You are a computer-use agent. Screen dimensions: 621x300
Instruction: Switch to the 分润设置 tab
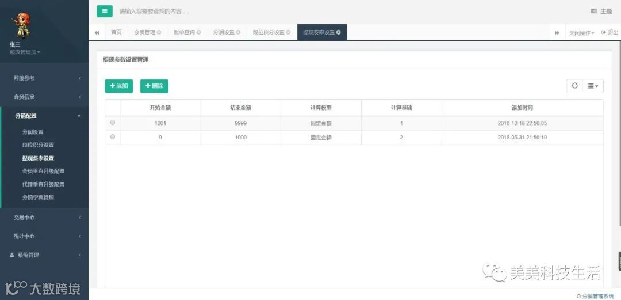coord(224,33)
